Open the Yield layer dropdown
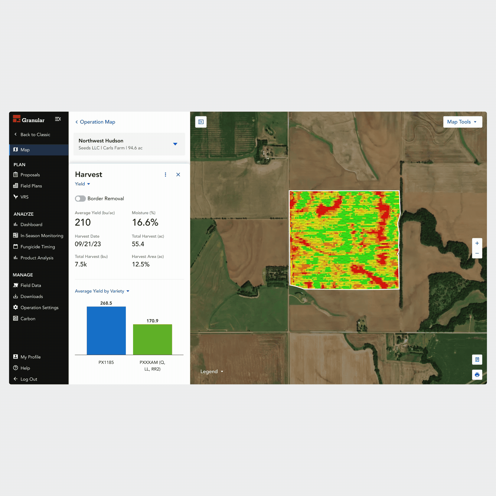Image resolution: width=496 pixels, height=496 pixels. click(83, 184)
